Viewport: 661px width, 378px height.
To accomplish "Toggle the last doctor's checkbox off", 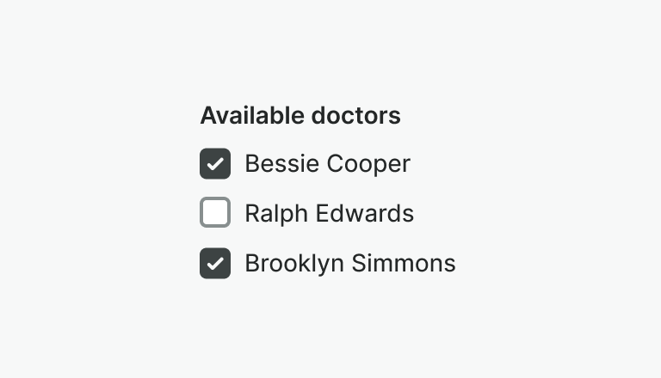I will (x=215, y=263).
